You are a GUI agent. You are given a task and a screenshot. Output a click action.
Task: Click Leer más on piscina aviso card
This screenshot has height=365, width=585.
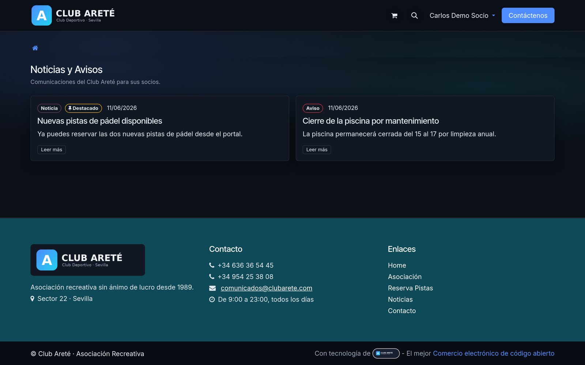[317, 150]
